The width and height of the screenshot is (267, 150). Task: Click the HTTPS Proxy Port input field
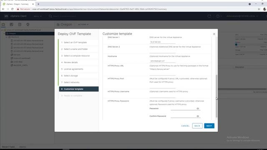(162, 86)
